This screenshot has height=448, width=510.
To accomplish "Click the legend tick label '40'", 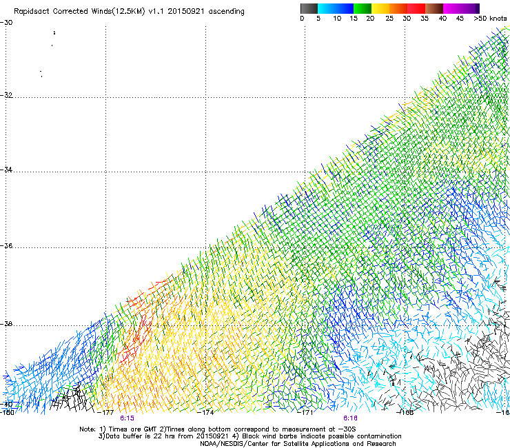I will pyautogui.click(x=442, y=19).
